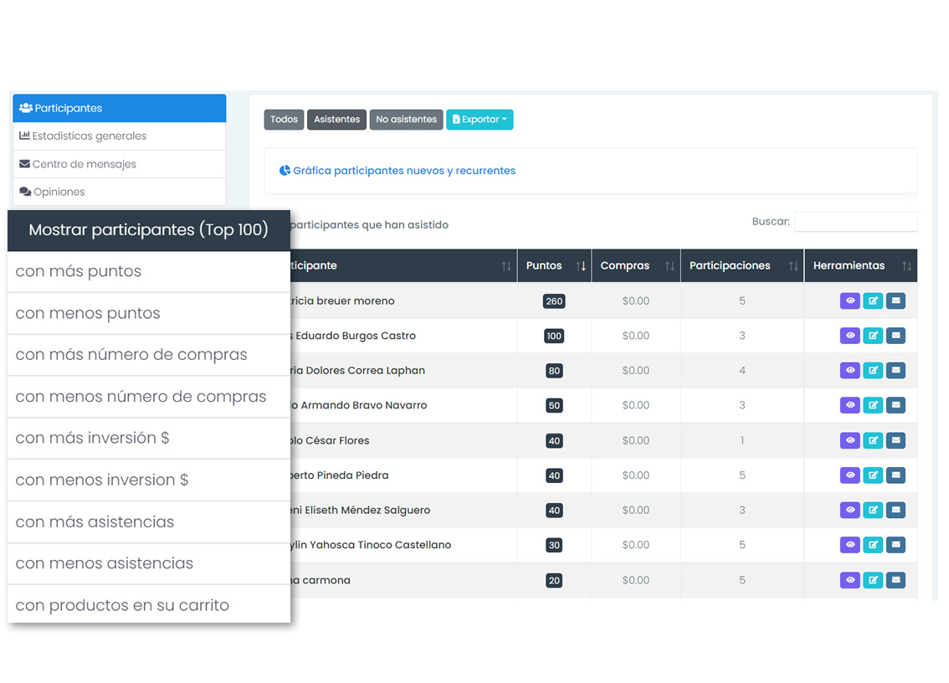Image resolution: width=949 pixels, height=683 pixels.
Task: Show Todos participants
Action: (284, 120)
